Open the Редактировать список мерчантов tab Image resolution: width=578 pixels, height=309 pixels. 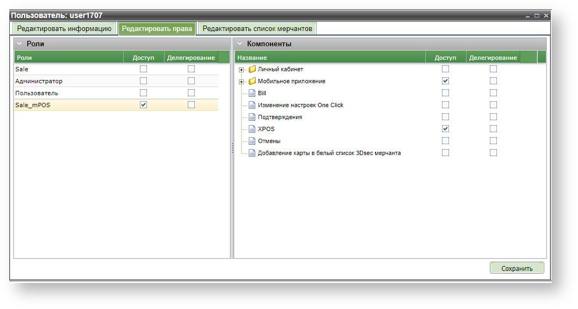pyautogui.click(x=257, y=29)
